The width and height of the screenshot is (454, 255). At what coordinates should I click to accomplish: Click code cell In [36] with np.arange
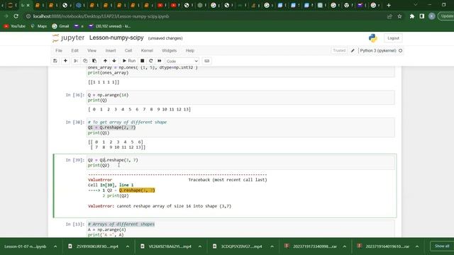coord(240,98)
